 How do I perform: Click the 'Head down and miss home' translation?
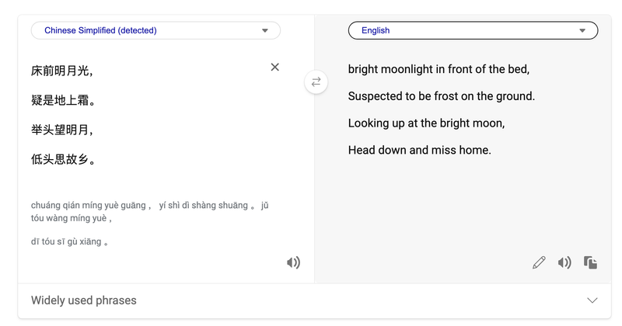point(419,150)
